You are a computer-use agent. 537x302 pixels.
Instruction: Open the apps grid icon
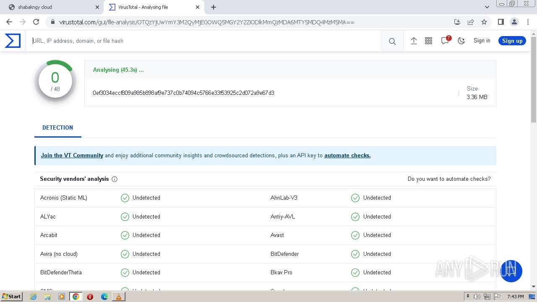coord(428,41)
